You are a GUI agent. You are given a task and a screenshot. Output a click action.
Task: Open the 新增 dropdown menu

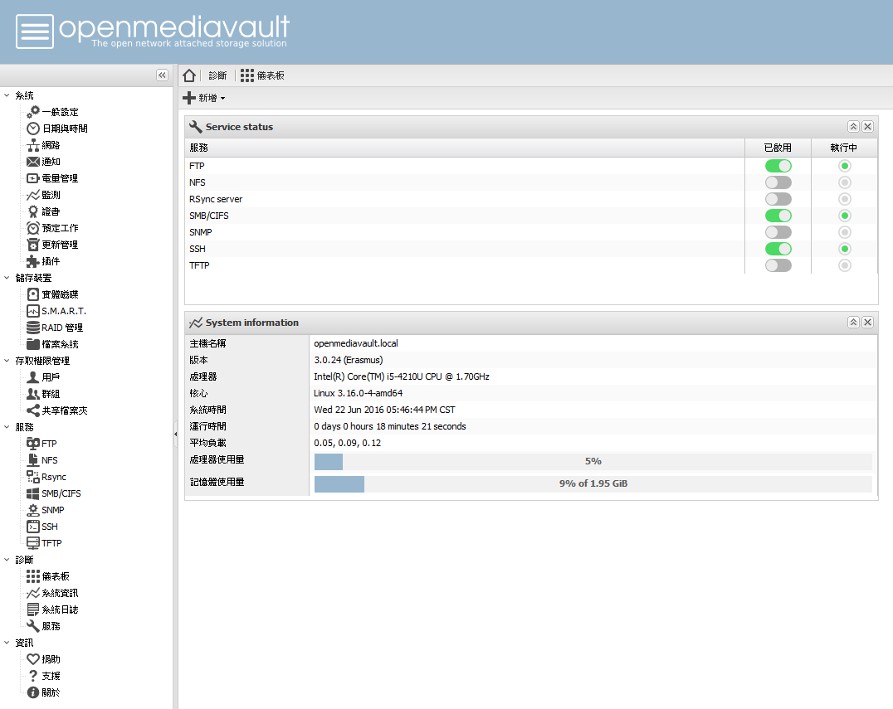(204, 98)
